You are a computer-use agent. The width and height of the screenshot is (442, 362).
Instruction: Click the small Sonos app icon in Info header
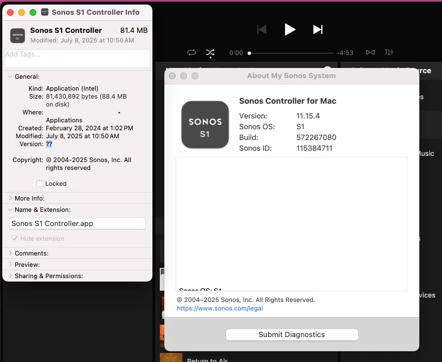pos(18,36)
